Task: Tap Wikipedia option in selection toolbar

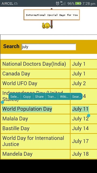Action: (x=64, y=97)
